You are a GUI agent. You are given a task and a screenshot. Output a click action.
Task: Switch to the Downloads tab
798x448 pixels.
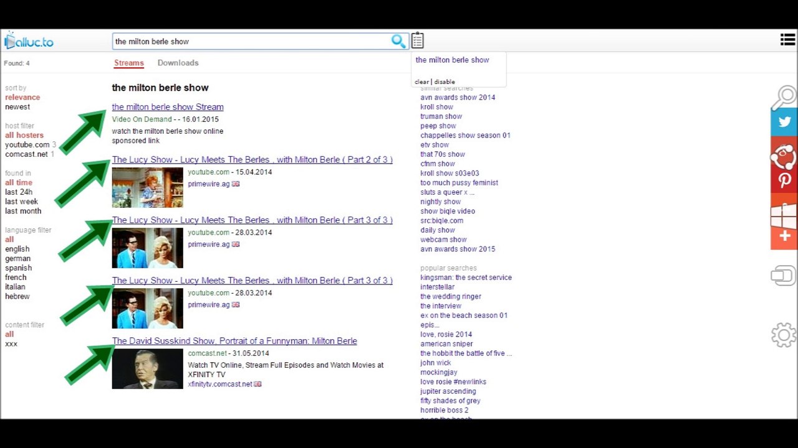coord(178,63)
